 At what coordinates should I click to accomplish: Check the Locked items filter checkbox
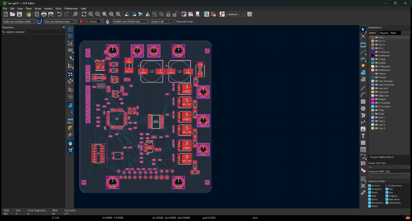click(x=387, y=186)
